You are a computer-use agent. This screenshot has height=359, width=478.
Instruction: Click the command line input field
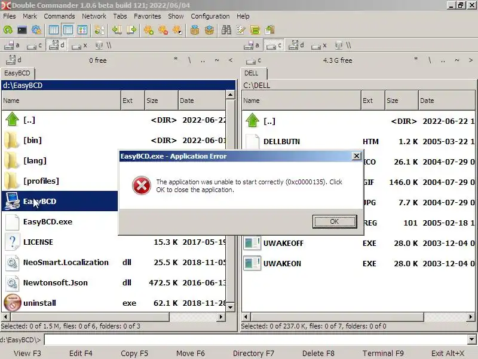click(x=256, y=339)
